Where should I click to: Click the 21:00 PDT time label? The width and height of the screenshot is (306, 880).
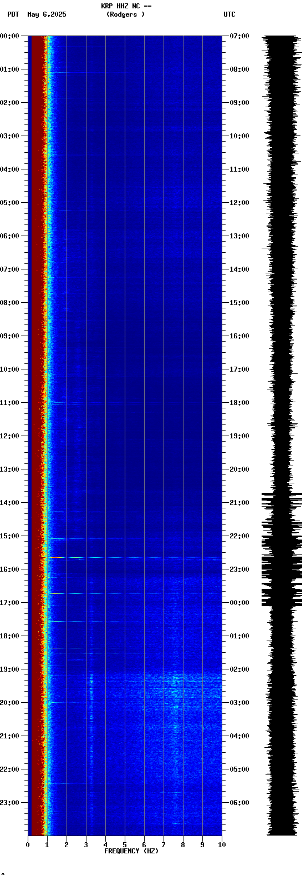click(x=9, y=736)
